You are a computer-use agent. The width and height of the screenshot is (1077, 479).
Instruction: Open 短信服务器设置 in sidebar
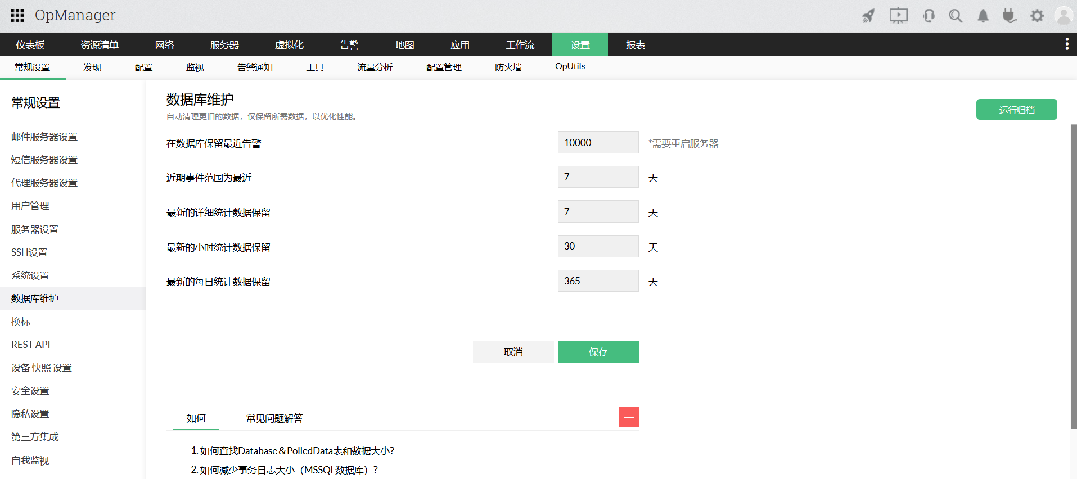tap(44, 160)
